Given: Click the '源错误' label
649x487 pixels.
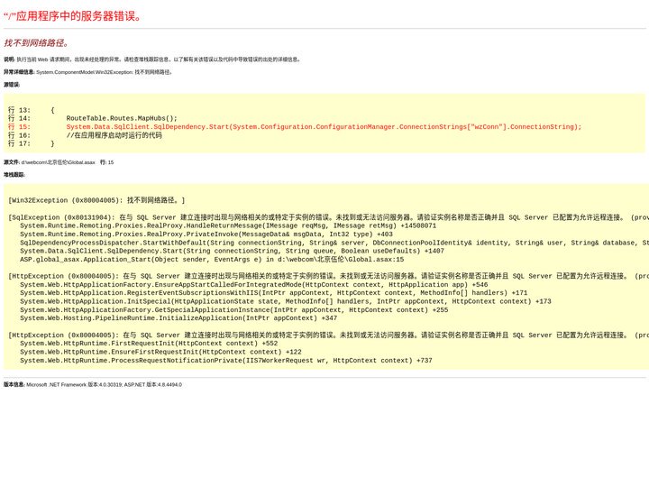Looking at the screenshot, I should click(12, 85).
